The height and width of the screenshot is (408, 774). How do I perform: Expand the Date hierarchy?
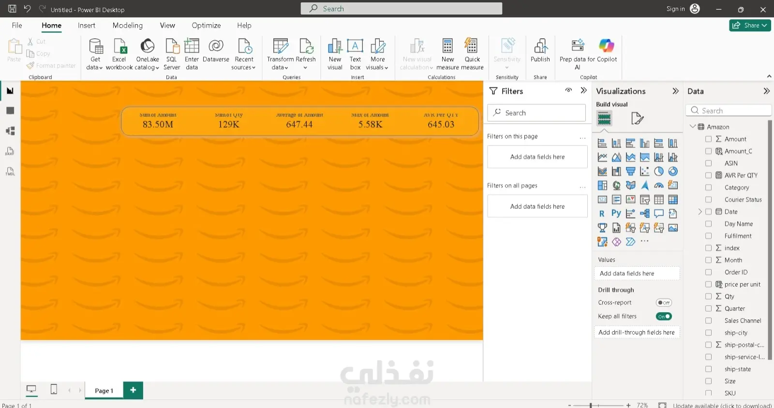[x=700, y=212]
